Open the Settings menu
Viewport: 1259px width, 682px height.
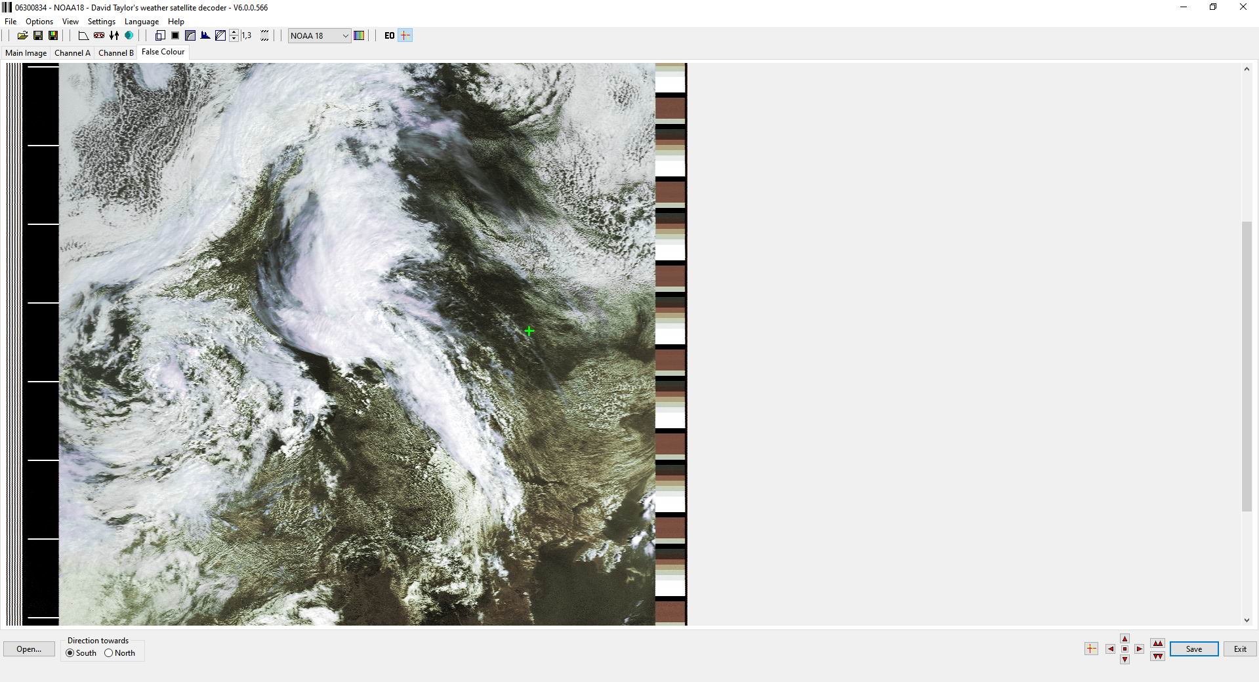click(102, 21)
